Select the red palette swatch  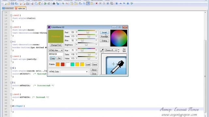pyautogui.click(x=63, y=64)
